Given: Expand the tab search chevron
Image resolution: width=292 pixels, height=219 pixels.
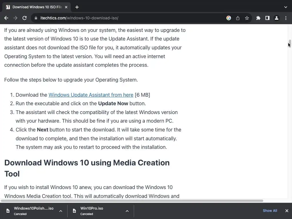Looking at the screenshot, I should click(x=286, y=7).
